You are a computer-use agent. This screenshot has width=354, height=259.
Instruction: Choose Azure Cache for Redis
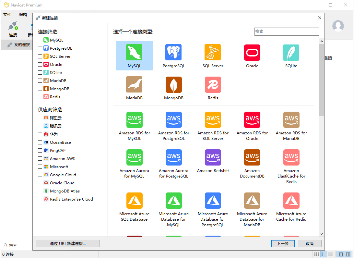(291, 201)
